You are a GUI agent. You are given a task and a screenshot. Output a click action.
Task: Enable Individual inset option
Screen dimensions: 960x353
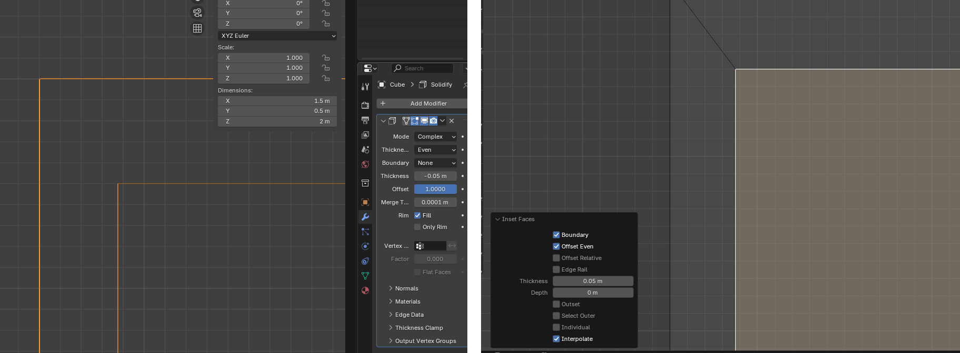(556, 327)
